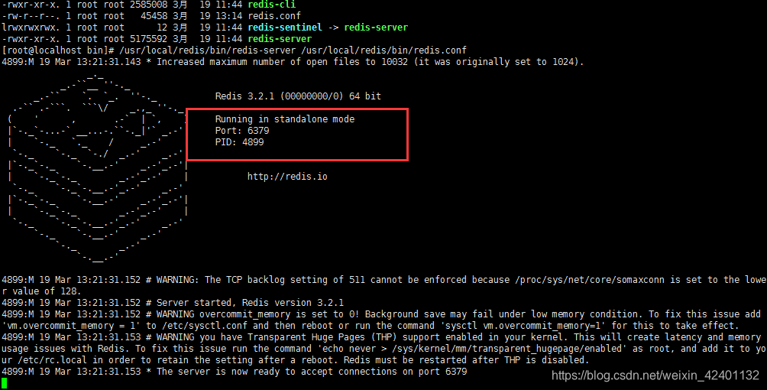Screen dimensions: 767x390
Task: Select the redis.conf file name in listing
Action: pos(274,16)
